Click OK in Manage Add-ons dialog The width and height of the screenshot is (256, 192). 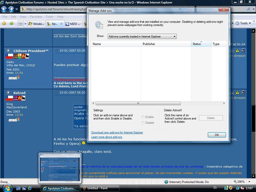pyautogui.click(x=217, y=135)
